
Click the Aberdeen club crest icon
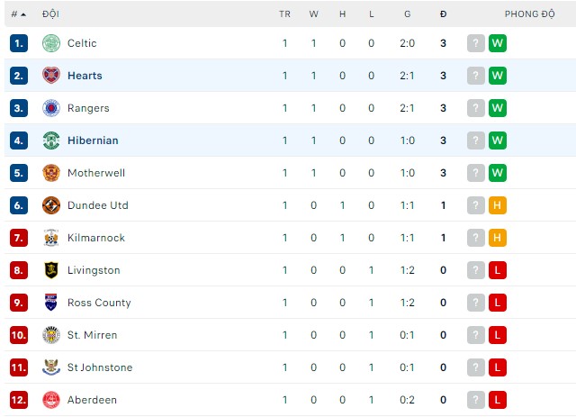click(50, 400)
